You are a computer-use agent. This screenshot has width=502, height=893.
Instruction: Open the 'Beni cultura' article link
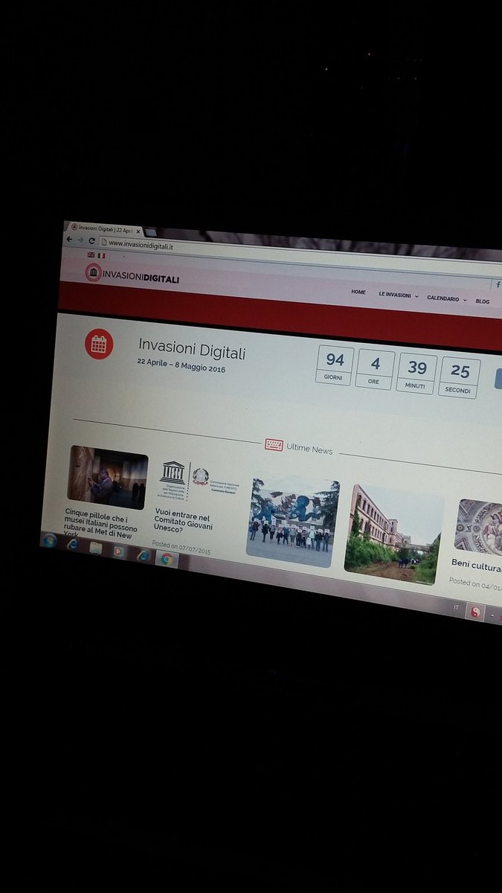476,566
